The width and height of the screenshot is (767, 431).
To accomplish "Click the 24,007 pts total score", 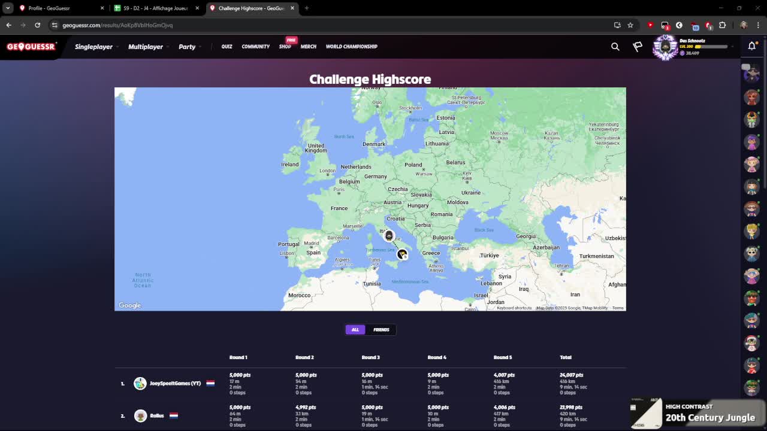I will (x=570, y=375).
